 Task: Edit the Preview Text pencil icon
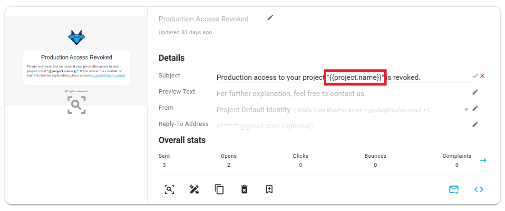[475, 92]
